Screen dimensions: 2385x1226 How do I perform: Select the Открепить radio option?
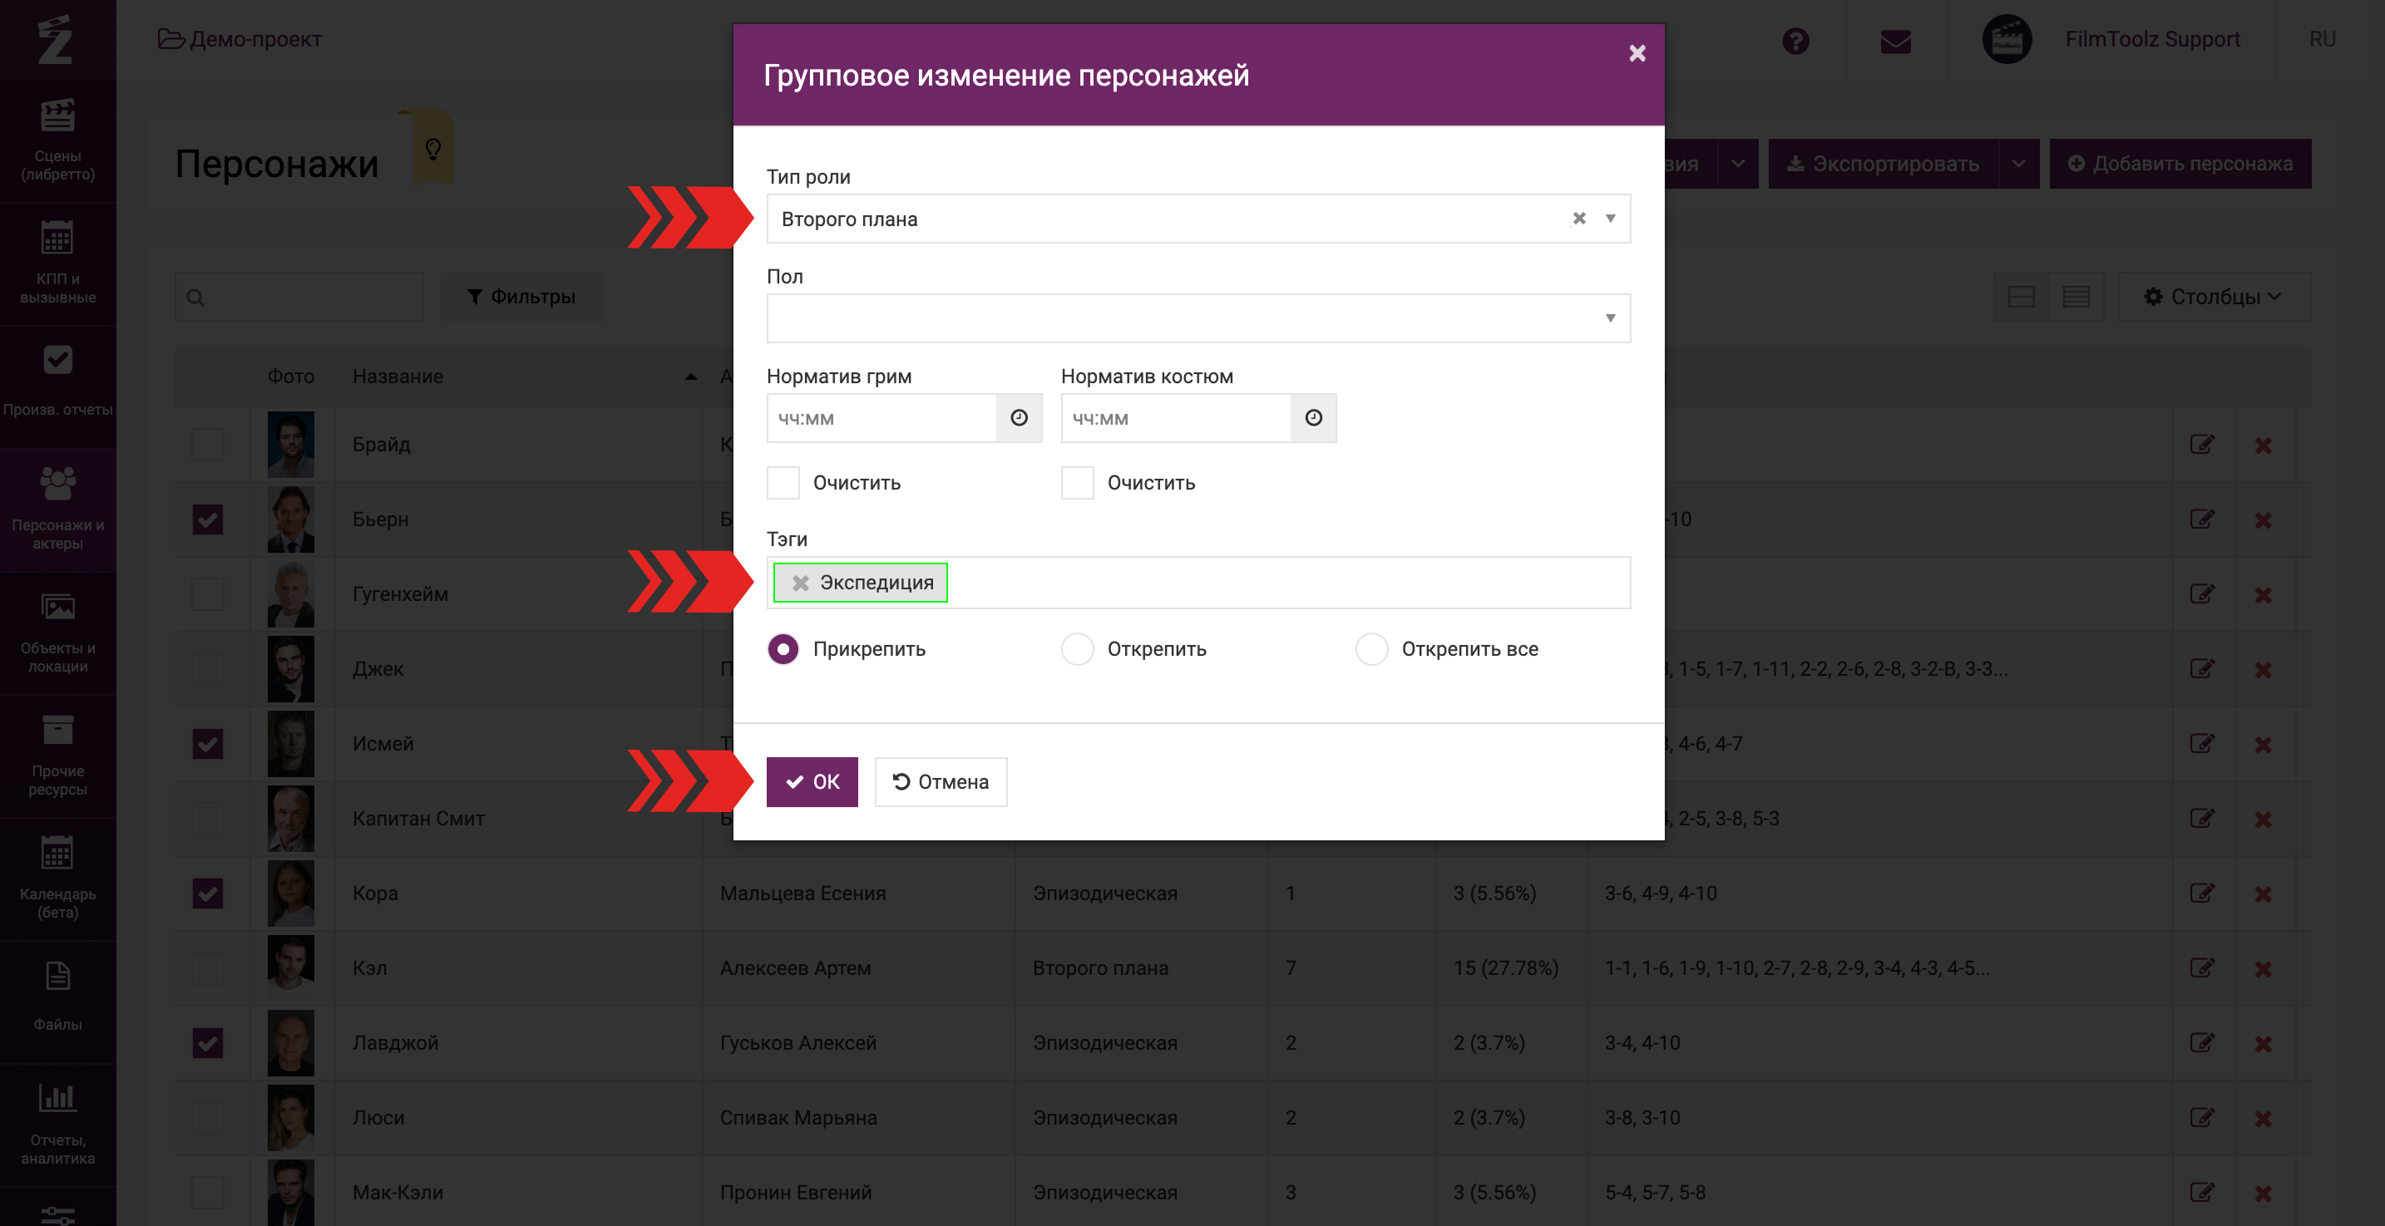pyautogui.click(x=1078, y=649)
